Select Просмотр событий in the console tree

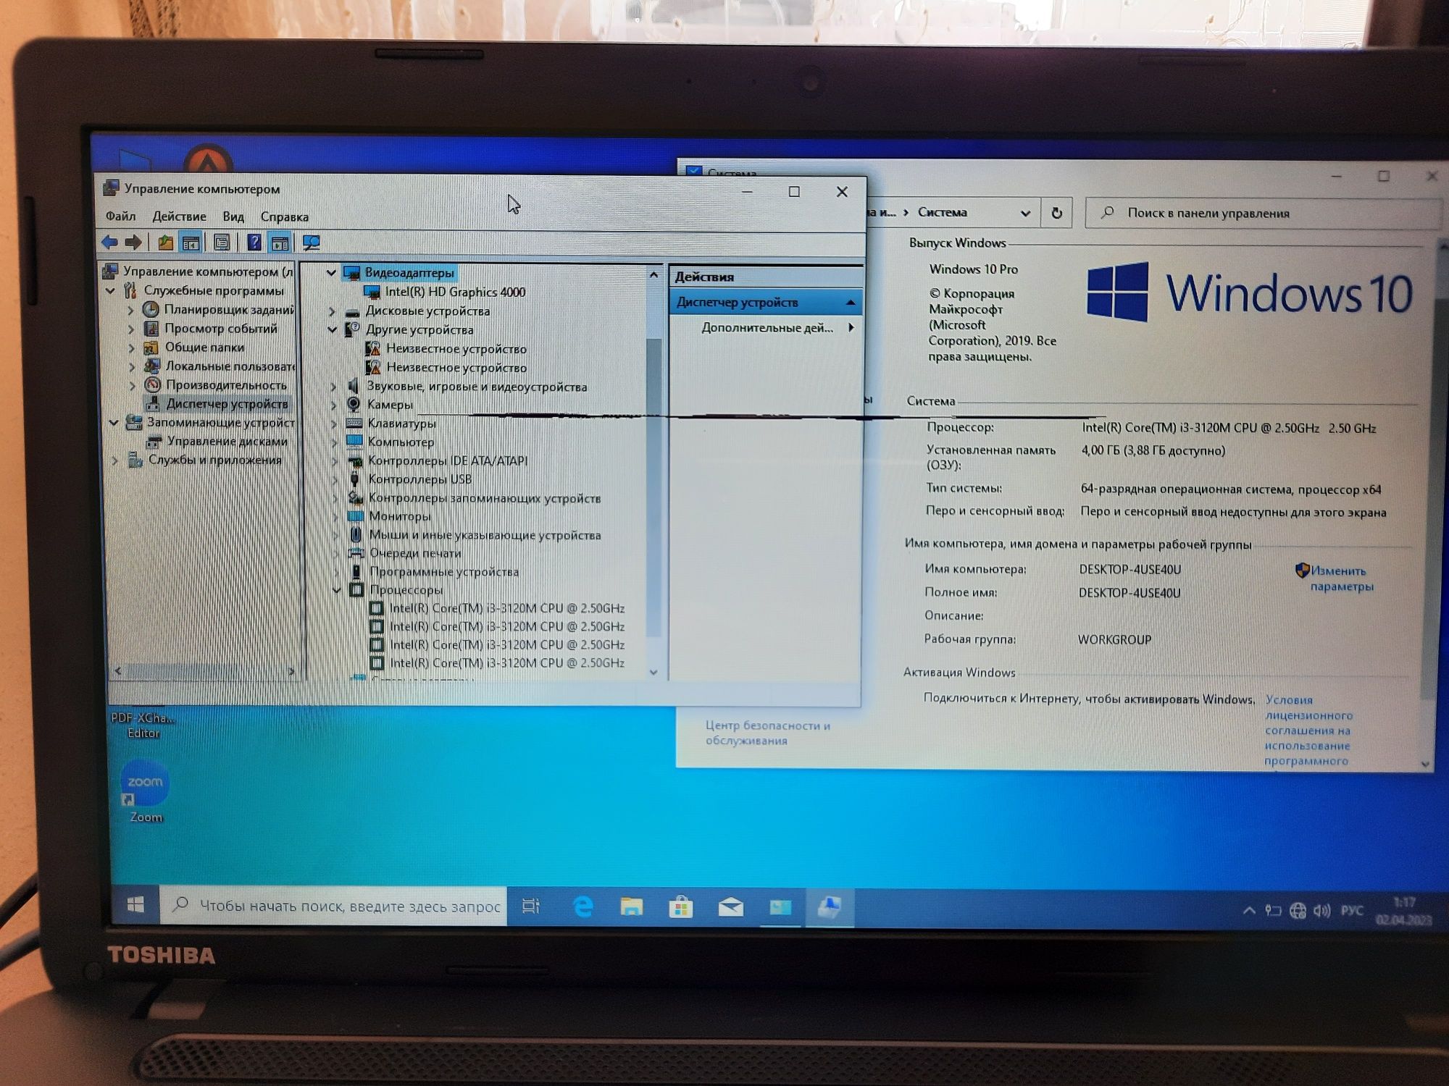pyautogui.click(x=220, y=328)
